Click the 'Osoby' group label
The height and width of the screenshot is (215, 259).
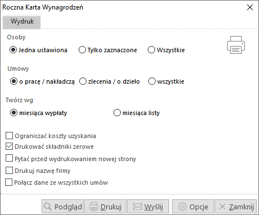tap(16, 37)
